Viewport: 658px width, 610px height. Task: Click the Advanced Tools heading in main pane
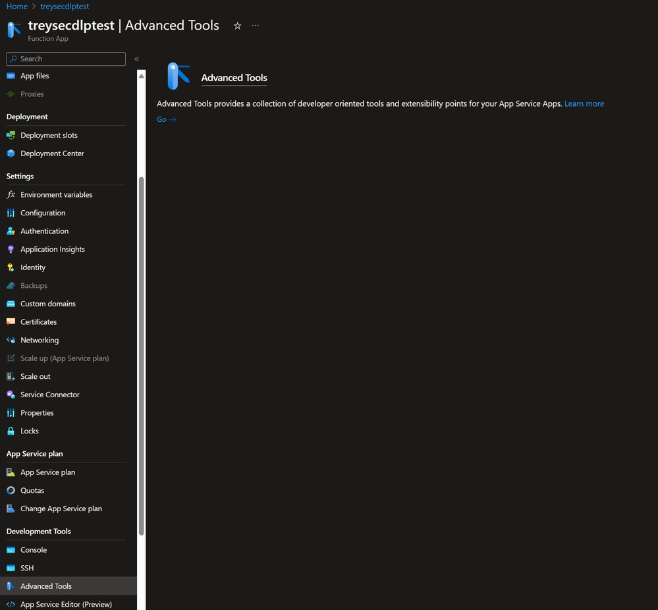pyautogui.click(x=234, y=78)
